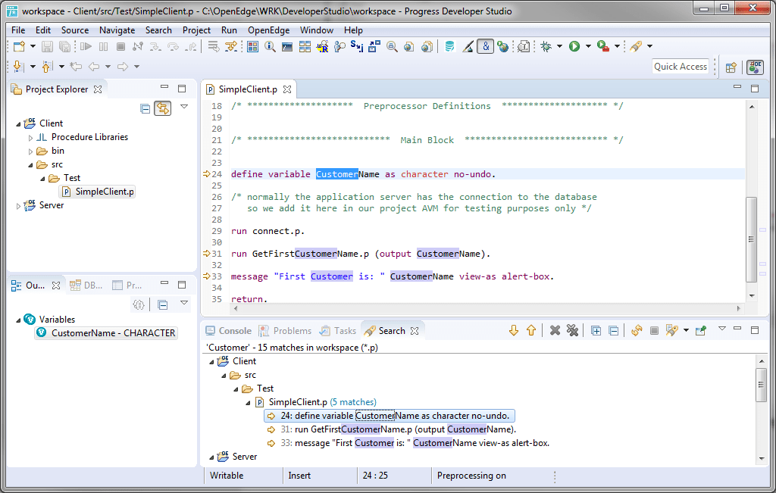Screen dimensions: 776x493
Task: Select SimpleClient.p in Project Explorer
Action: tap(98, 192)
